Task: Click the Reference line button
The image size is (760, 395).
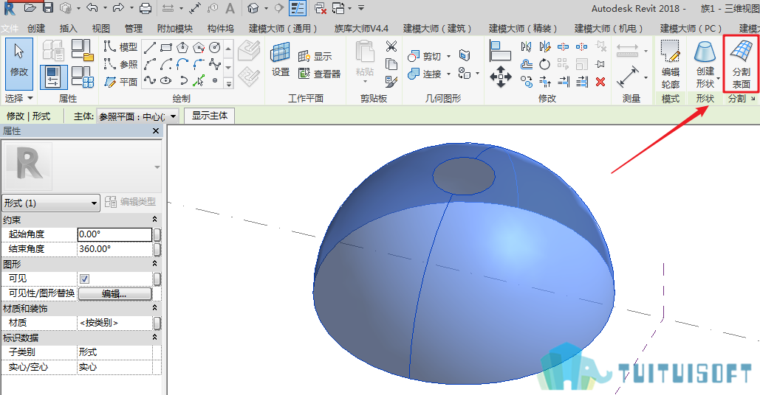Action: point(120,64)
